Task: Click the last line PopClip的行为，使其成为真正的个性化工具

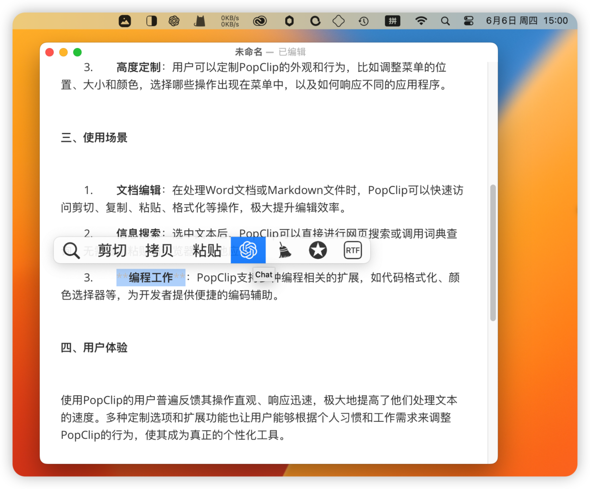Action: coord(173,435)
